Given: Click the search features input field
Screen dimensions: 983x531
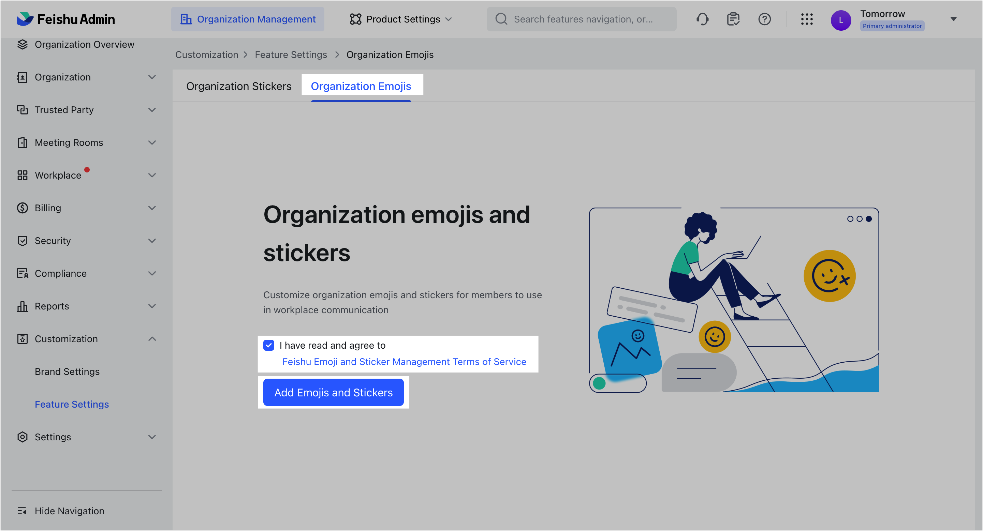Looking at the screenshot, I should pos(582,19).
